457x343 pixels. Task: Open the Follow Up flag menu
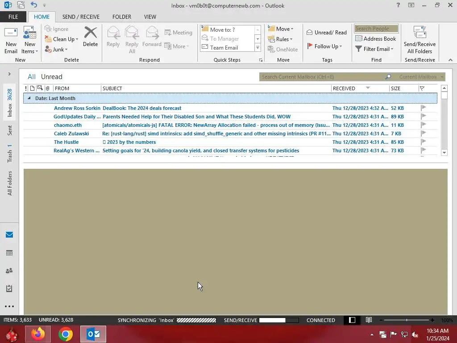[x=324, y=46]
